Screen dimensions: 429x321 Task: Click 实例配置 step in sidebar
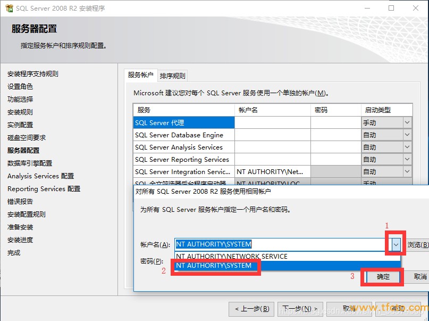coord(20,125)
